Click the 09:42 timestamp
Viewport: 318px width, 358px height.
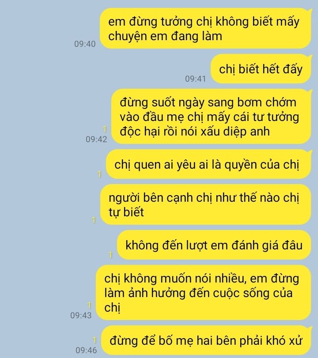pos(96,139)
